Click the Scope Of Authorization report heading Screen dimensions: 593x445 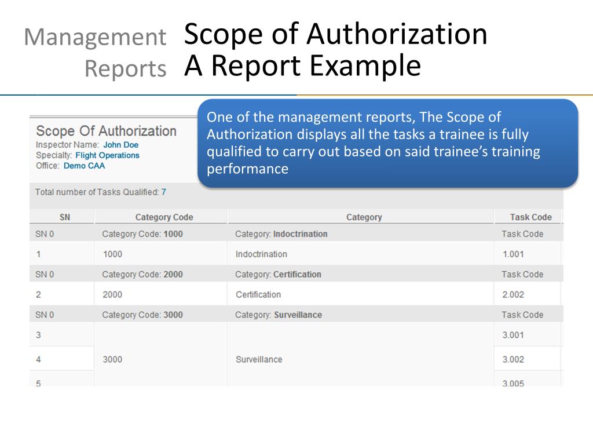tap(107, 131)
